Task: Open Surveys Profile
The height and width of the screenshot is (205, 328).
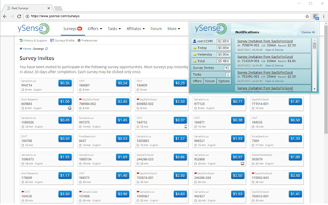Action: tap(63, 40)
